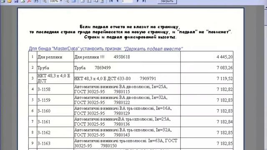Click description ending 7980143
This screenshot has height=150, width=267.
[127, 132]
